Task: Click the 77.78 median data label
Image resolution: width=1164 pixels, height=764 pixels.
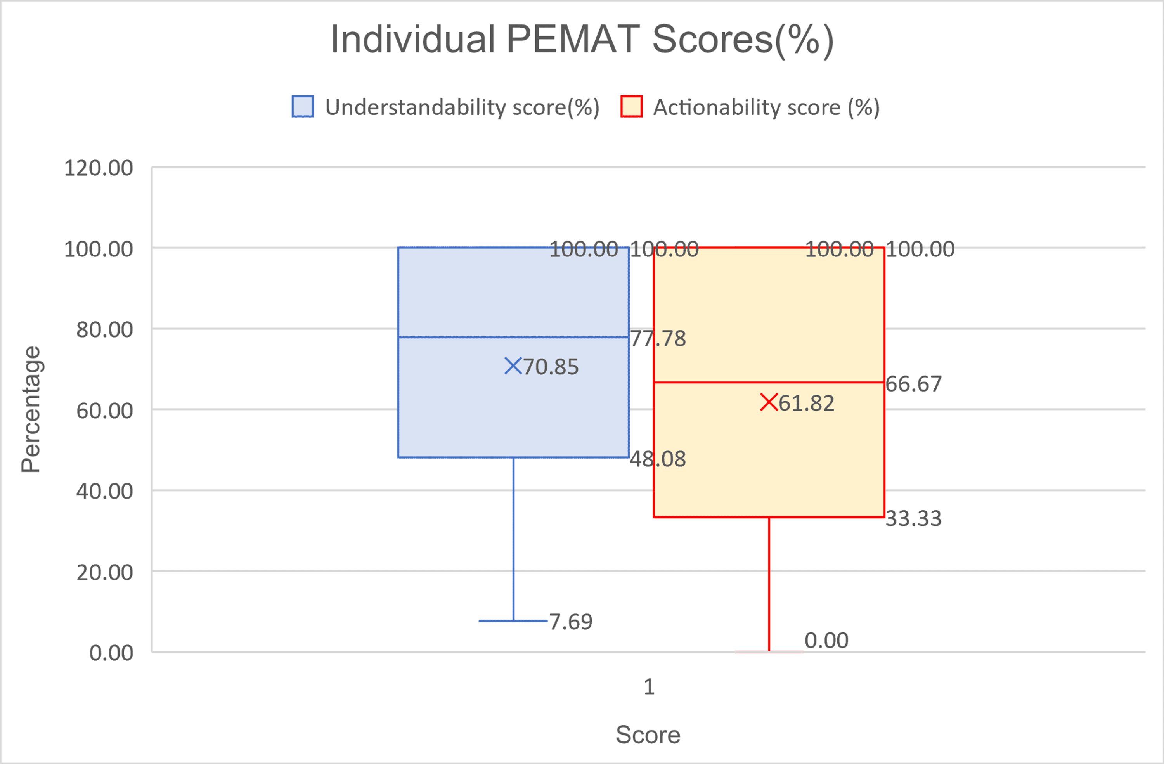Action: tap(658, 338)
